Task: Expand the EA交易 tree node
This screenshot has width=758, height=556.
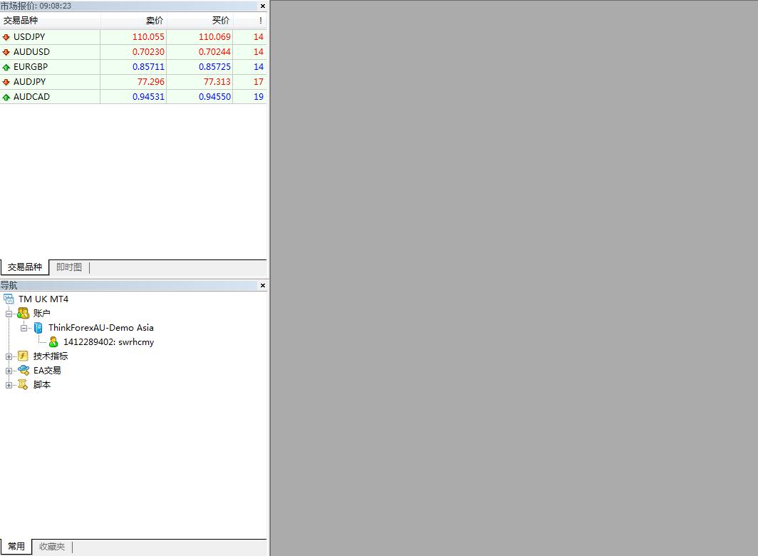Action: [x=9, y=371]
